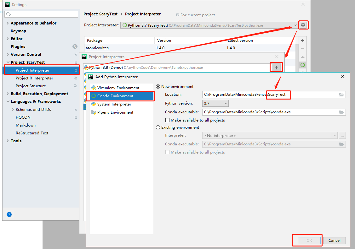Collapse Languages & Frameworks section

click(8, 102)
